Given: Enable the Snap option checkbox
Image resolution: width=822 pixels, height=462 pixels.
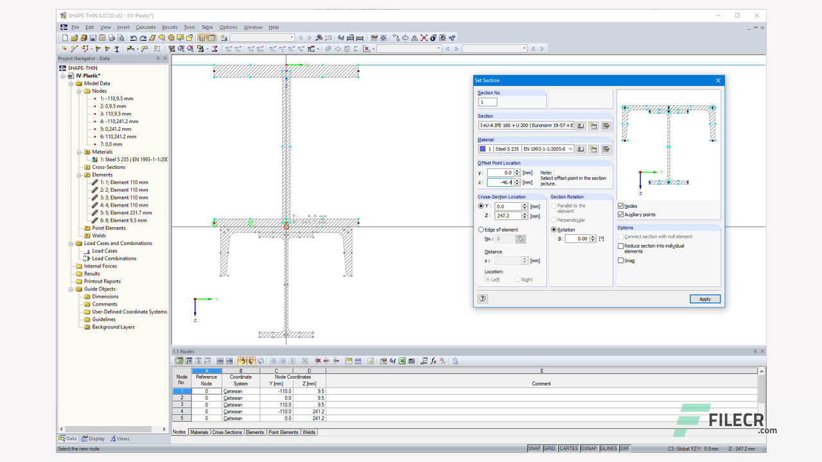Looking at the screenshot, I should coord(620,261).
